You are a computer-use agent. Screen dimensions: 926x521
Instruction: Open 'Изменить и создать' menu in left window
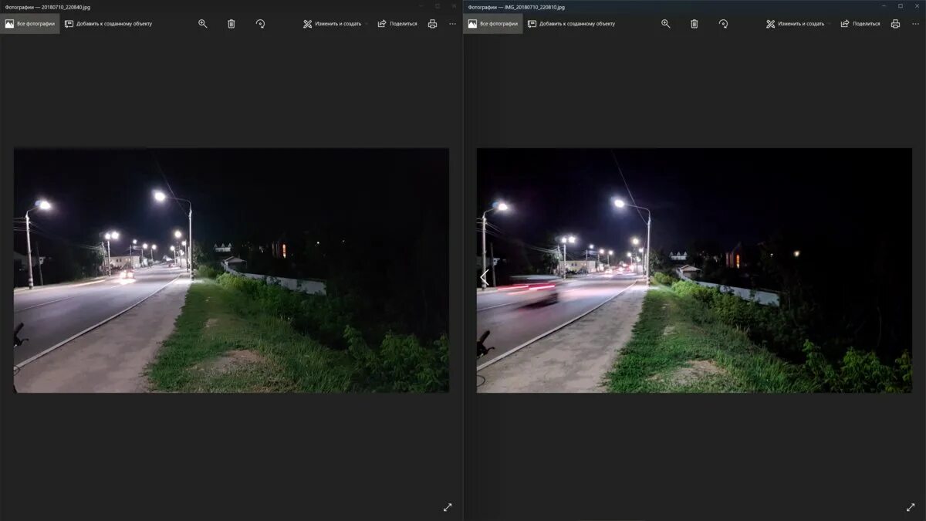click(x=332, y=24)
